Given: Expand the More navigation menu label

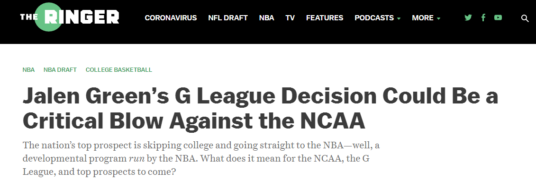Looking at the screenshot, I should (x=423, y=18).
